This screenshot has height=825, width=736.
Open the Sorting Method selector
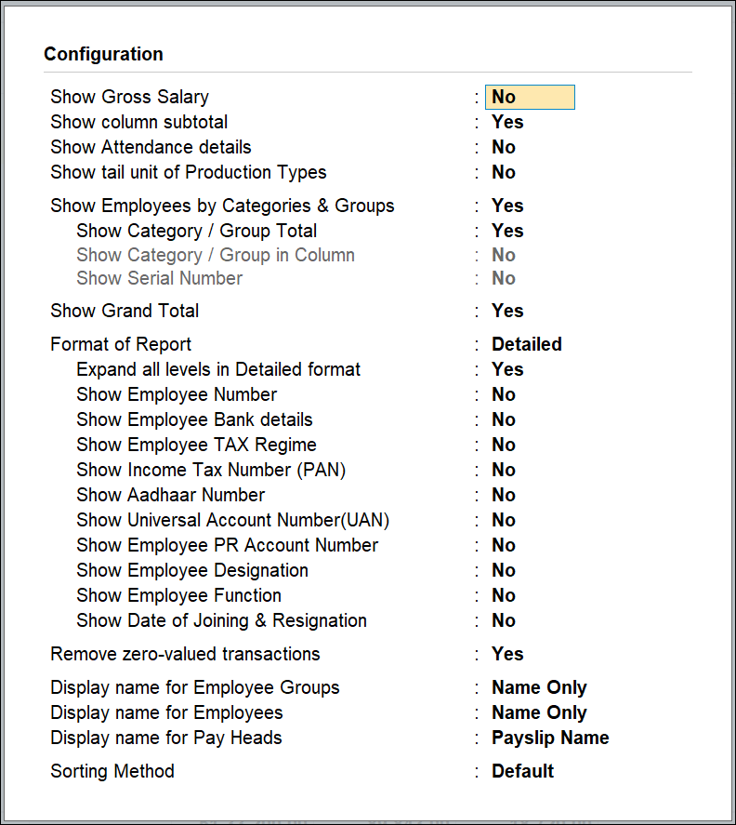(522, 771)
